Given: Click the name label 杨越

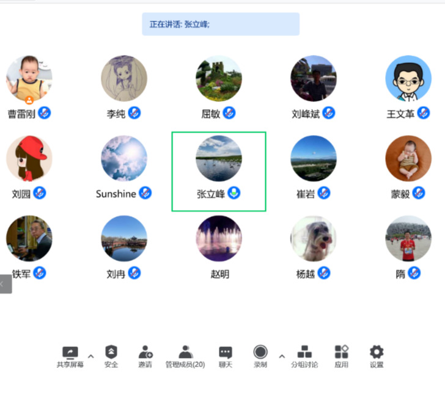Looking at the screenshot, I should click(x=306, y=274).
